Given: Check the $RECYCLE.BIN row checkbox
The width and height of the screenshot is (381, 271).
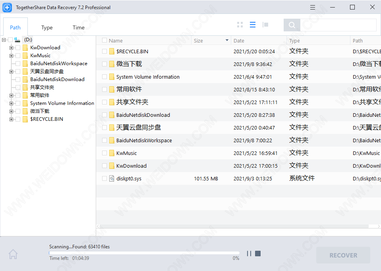Looking at the screenshot, I should [104, 51].
